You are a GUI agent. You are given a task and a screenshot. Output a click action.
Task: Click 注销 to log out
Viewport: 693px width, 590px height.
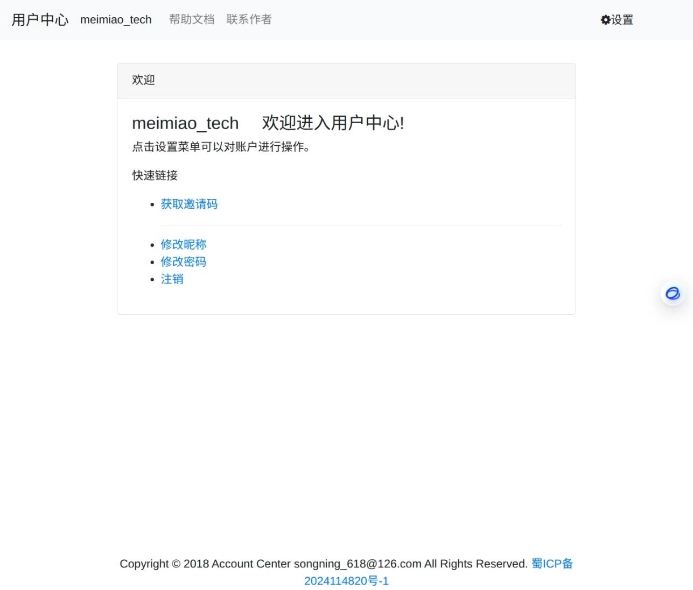pyautogui.click(x=172, y=279)
